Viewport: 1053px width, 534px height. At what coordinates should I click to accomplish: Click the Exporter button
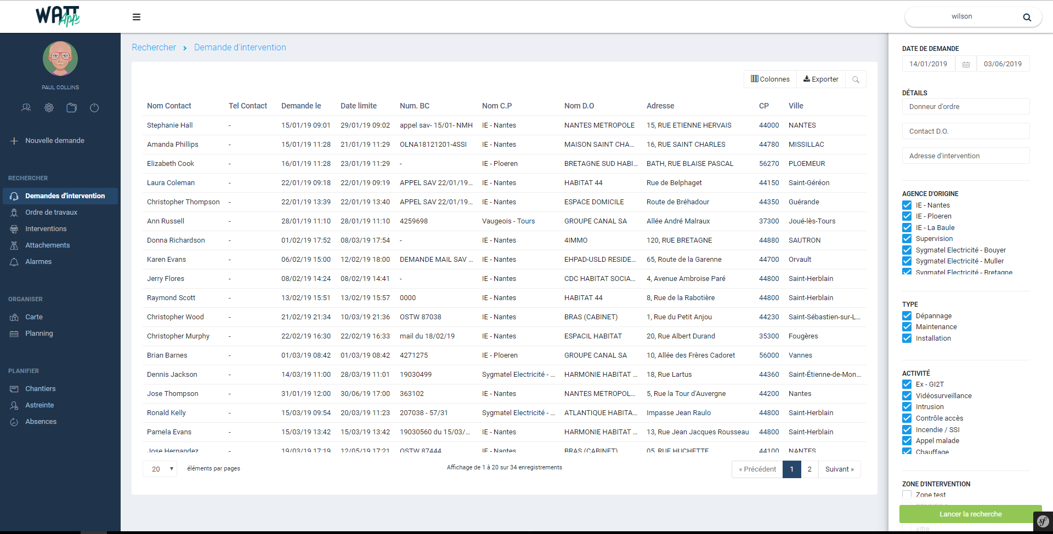(820, 79)
